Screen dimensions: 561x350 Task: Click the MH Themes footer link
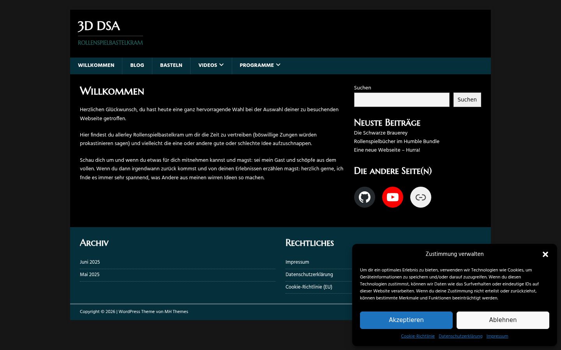(176, 312)
